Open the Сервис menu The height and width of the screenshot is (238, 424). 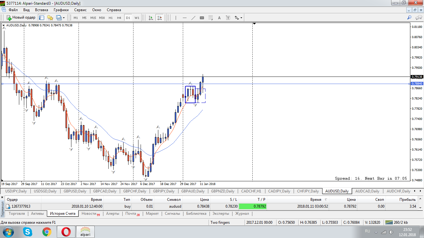tap(80, 10)
